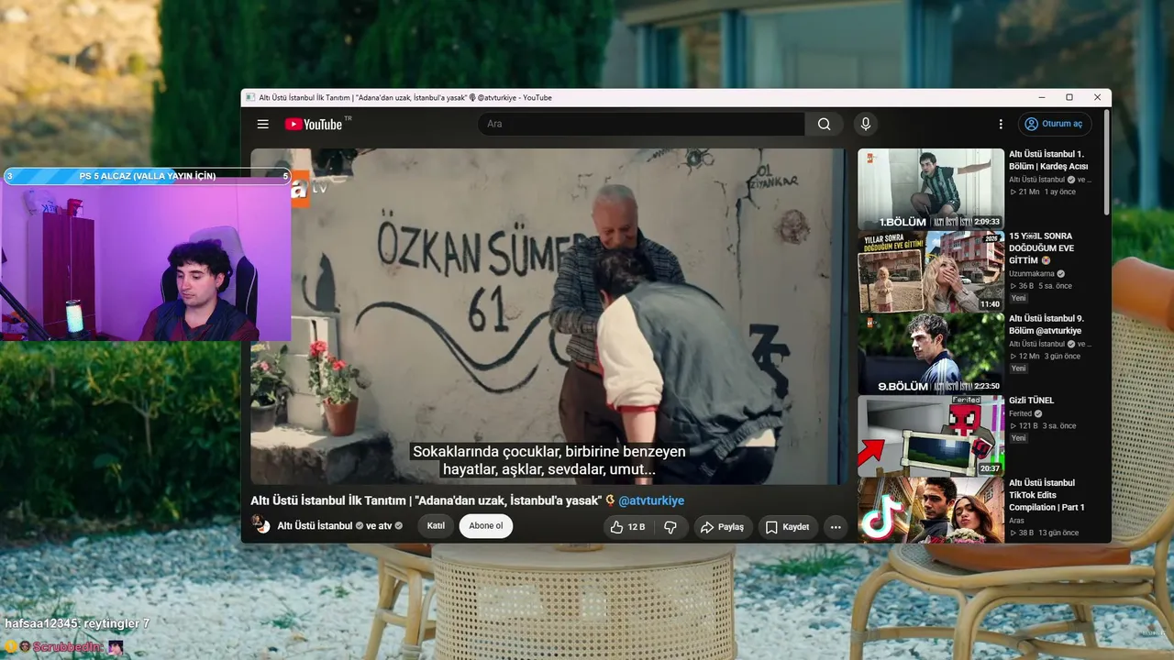Screen dimensions: 1174x660
Task: Open the Altı Üstü İstanbul channel name
Action: click(315, 526)
